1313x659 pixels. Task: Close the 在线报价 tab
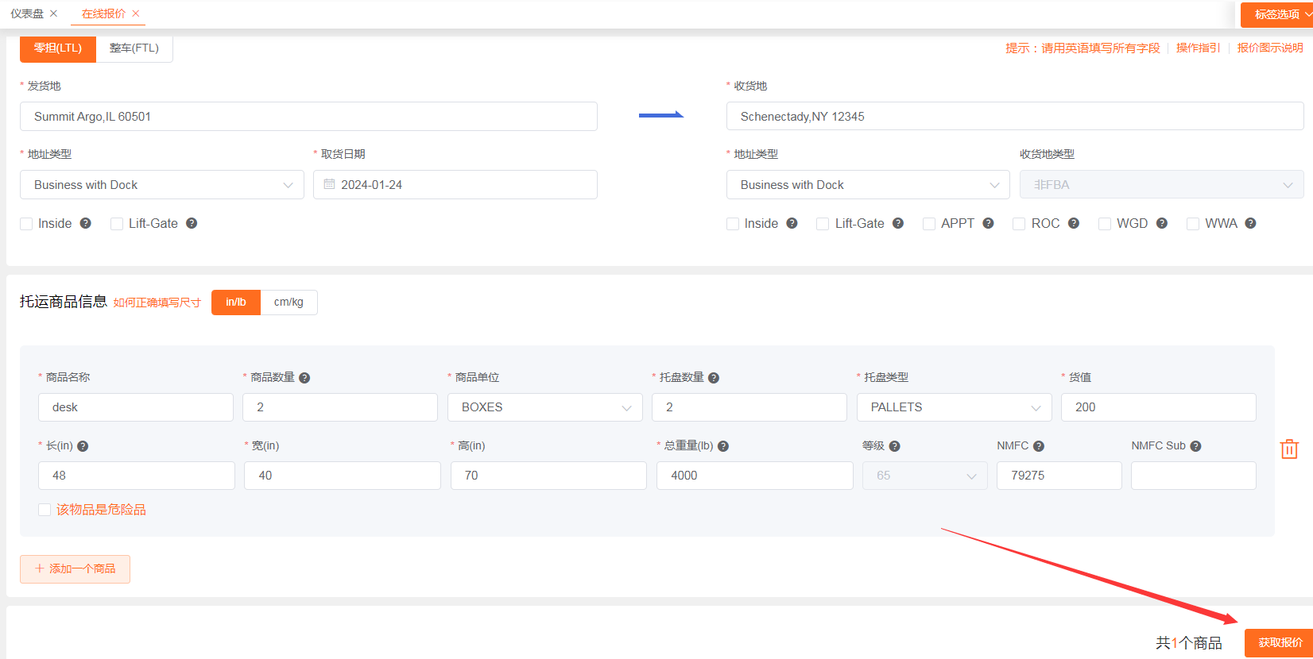point(136,13)
